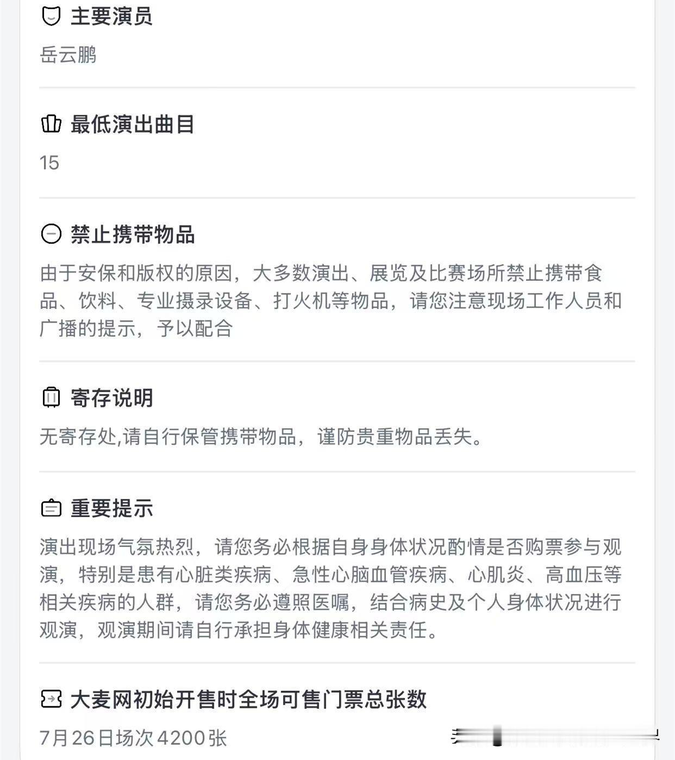Click the notice icon beside 重要提示
Screen dimensions: 675x760
pos(51,508)
